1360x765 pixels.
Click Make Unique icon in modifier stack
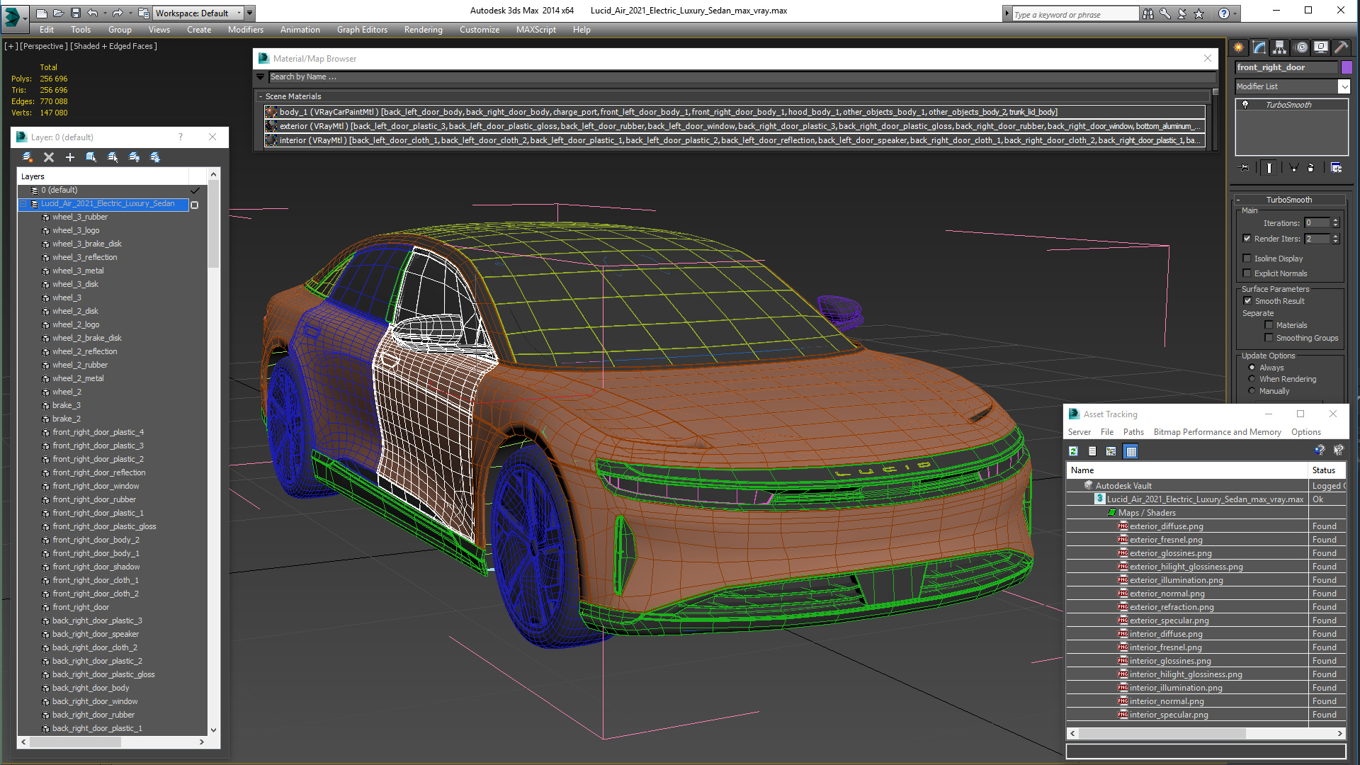(x=1294, y=168)
